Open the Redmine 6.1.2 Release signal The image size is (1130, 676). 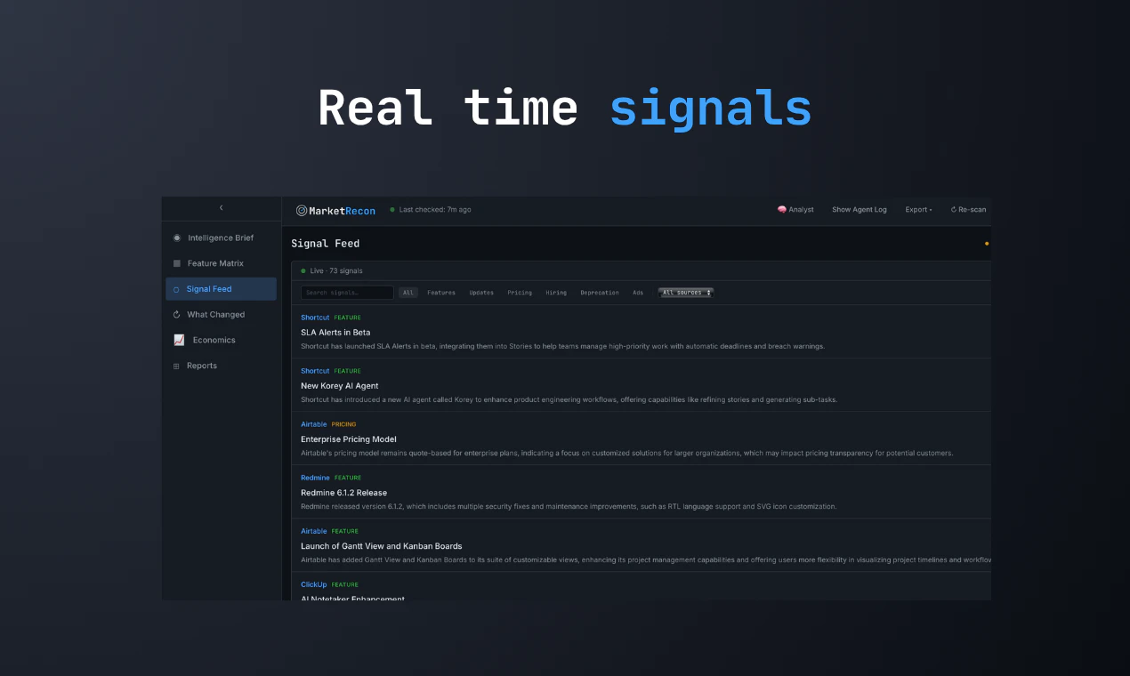[x=344, y=493]
